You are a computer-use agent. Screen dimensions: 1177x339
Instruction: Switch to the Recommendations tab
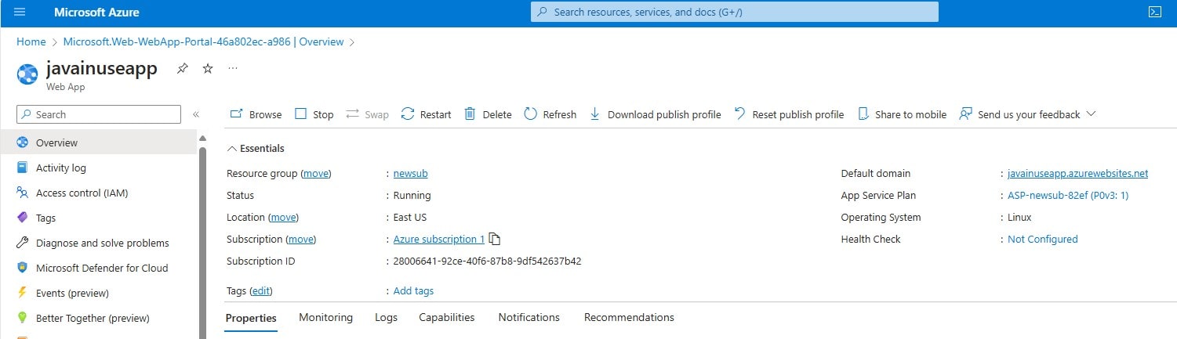pyautogui.click(x=629, y=318)
